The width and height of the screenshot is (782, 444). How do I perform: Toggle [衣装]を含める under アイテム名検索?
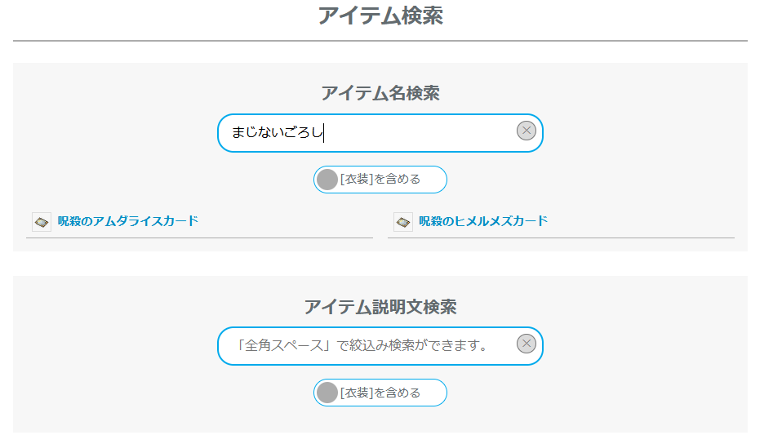point(380,180)
